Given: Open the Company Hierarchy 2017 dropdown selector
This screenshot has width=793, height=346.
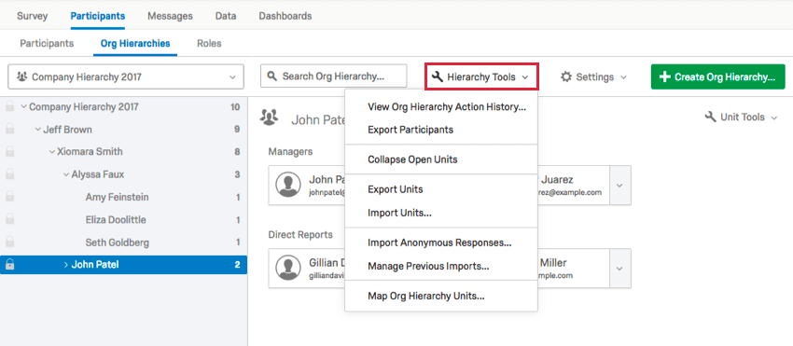Looking at the screenshot, I should [126, 76].
